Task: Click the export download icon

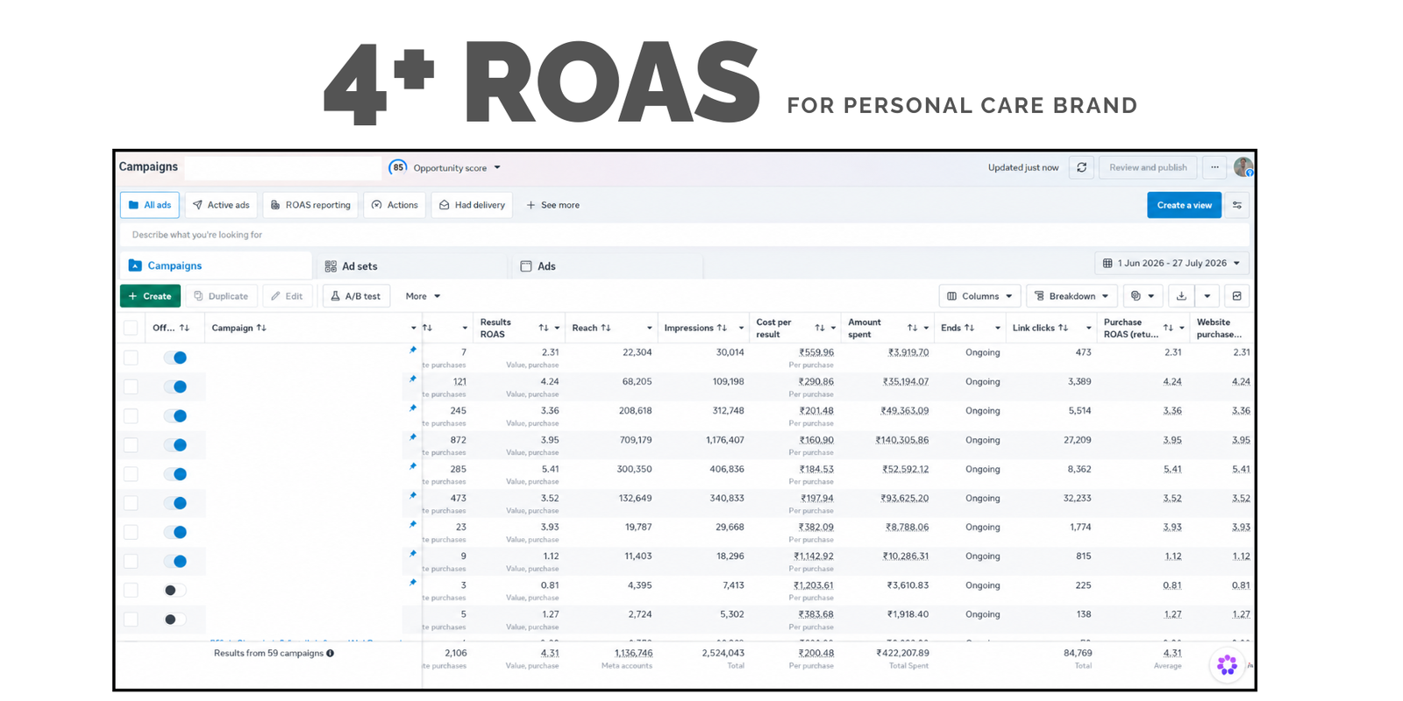Action: coord(1181,296)
